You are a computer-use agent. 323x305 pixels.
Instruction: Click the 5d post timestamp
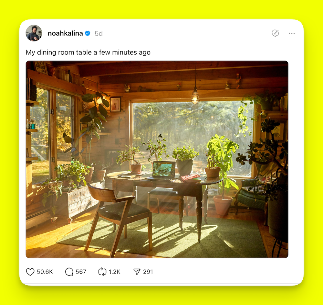tap(99, 33)
